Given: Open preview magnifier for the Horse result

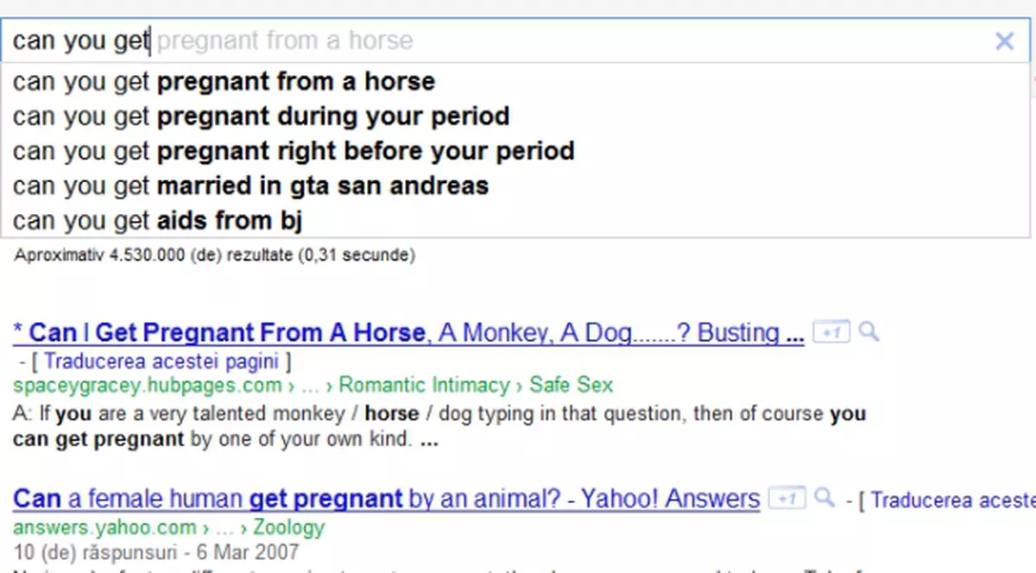Looking at the screenshot, I should tap(869, 331).
